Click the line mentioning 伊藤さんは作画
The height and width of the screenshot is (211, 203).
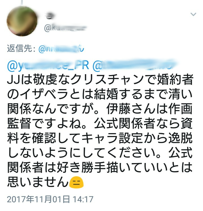(100, 109)
